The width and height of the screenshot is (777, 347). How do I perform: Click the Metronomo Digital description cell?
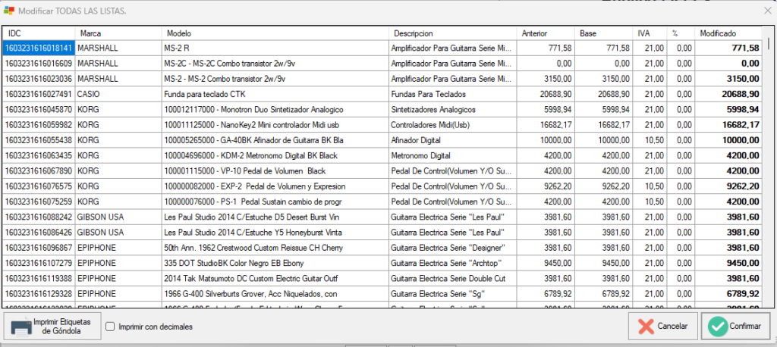453,155
